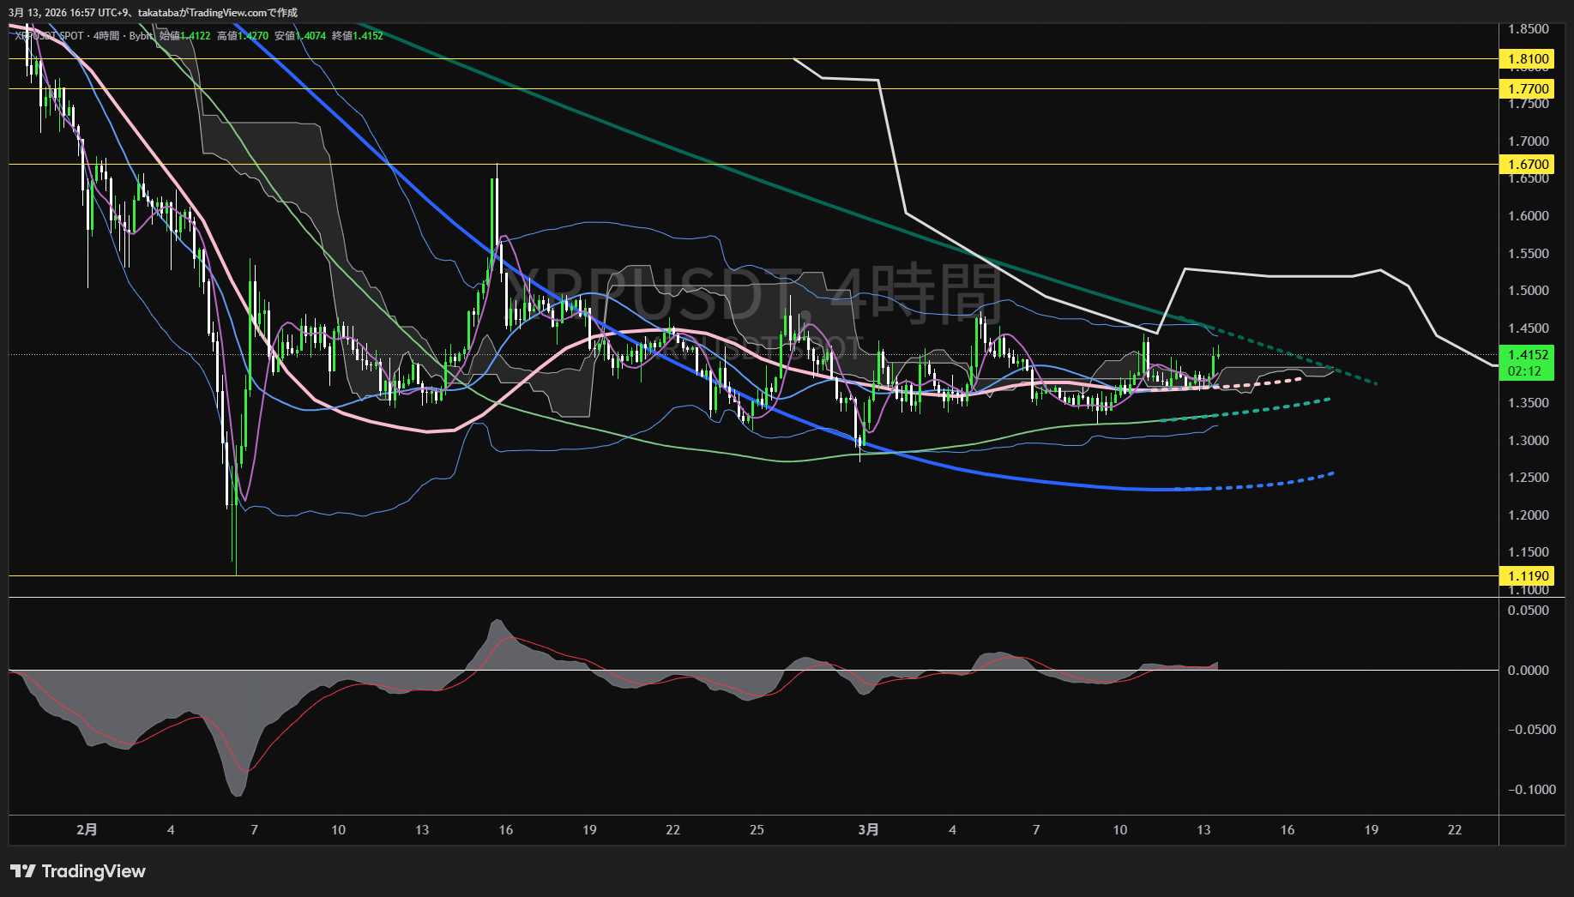The width and height of the screenshot is (1574, 897).
Task: Click the 1.1190 support level label
Action: [1528, 576]
